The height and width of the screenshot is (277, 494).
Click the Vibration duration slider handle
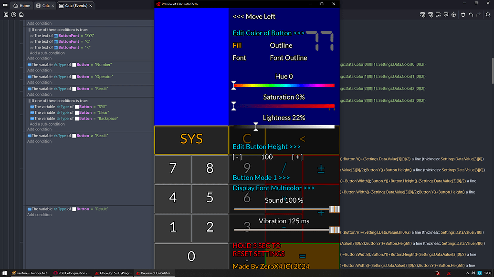click(334, 230)
